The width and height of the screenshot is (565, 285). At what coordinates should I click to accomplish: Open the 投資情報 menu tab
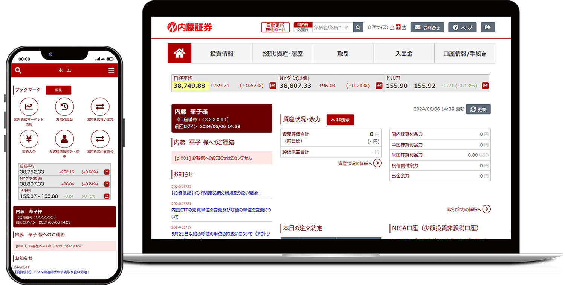pos(221,54)
